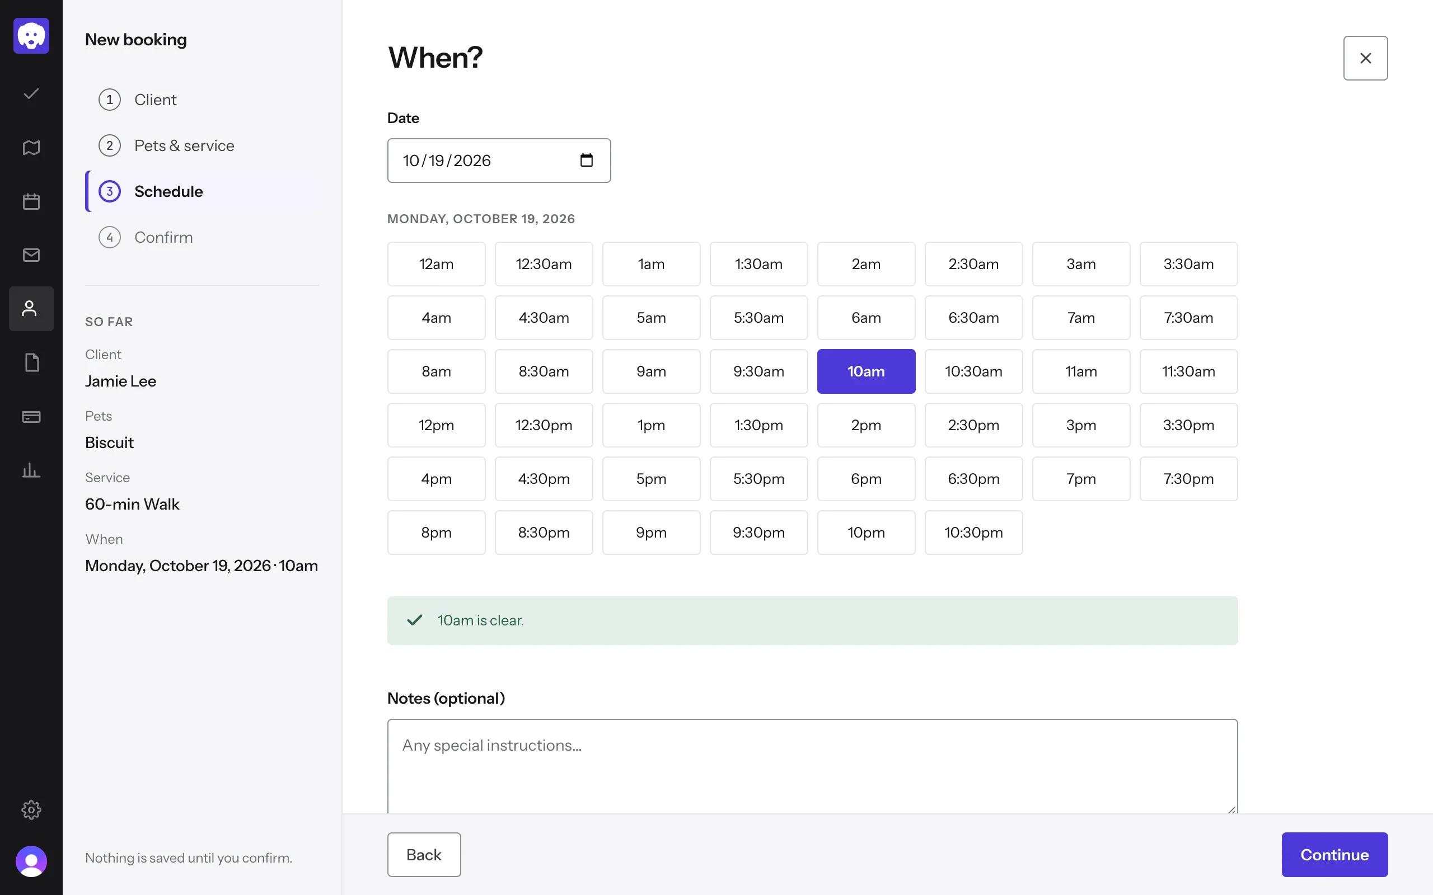The height and width of the screenshot is (895, 1433).
Task: Click the "10am is clear." status message
Action: [812, 620]
